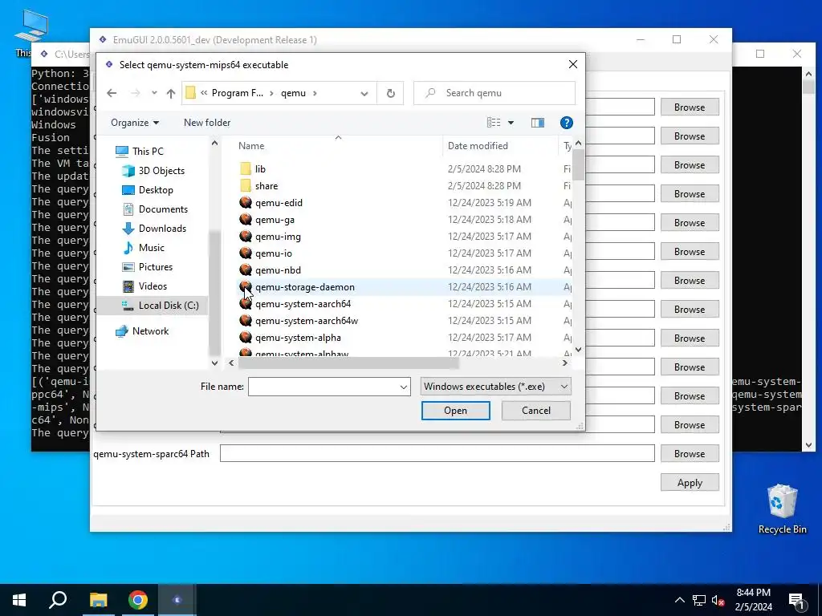The width and height of the screenshot is (822, 616).
Task: Open File Explorer from taskbar
Action: 98,600
